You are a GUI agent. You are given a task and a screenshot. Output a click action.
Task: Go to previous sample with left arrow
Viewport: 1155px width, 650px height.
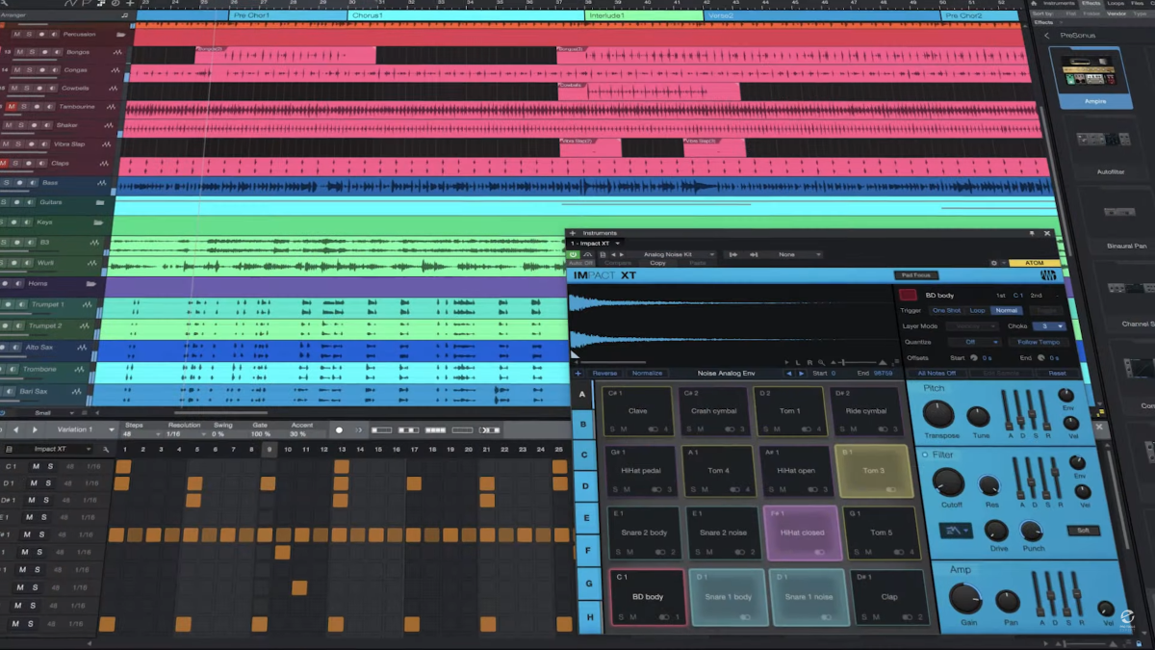(x=789, y=374)
